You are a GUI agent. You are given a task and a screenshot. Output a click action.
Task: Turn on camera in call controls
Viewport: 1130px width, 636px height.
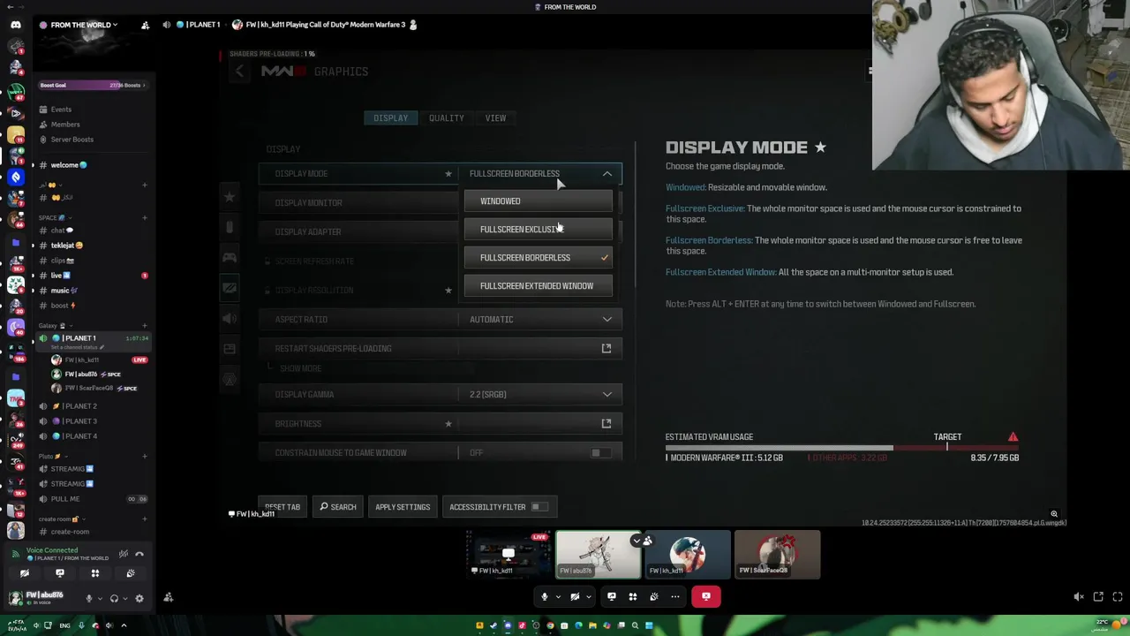click(x=575, y=597)
